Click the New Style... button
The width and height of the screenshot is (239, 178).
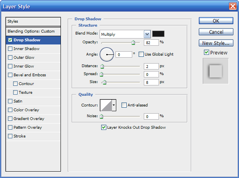click(216, 43)
